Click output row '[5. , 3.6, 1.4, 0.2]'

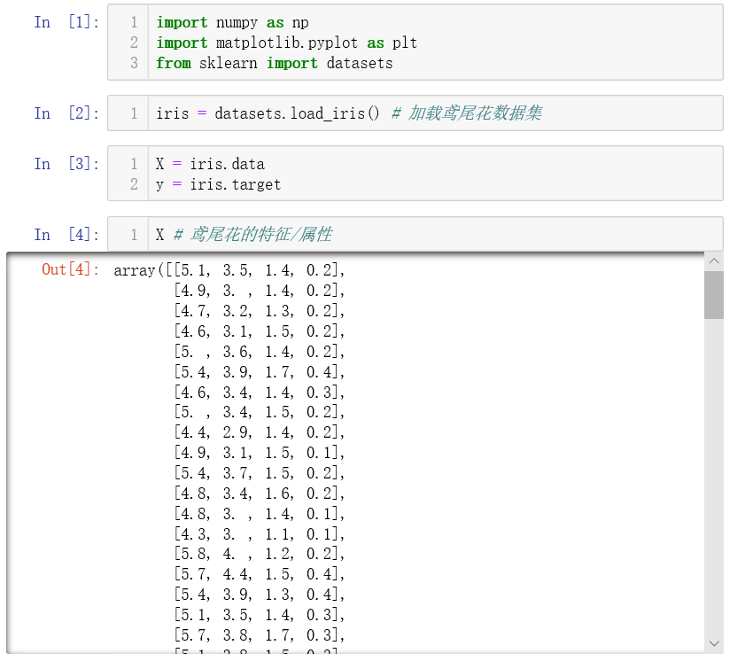click(259, 352)
